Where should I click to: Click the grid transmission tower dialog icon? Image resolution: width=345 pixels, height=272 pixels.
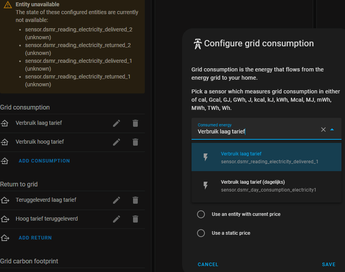pyautogui.click(x=198, y=44)
